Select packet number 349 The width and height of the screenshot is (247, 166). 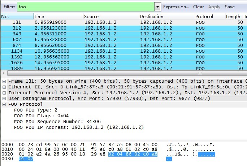[x=123, y=34]
